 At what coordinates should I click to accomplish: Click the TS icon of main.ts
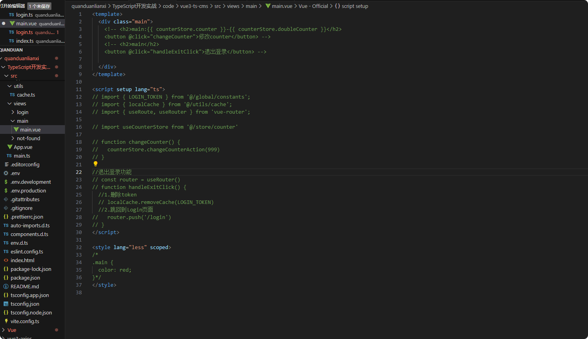pyautogui.click(x=9, y=156)
